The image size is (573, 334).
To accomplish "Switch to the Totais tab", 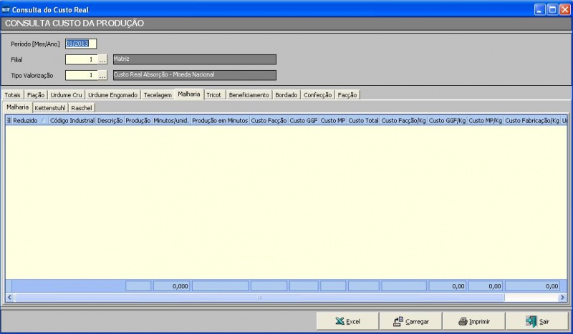I will pyautogui.click(x=13, y=94).
